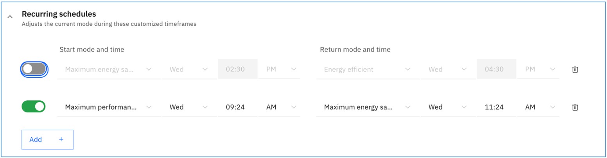Open start day Wed dropdown in second row
Viewport: 607px width, 158px height.
[189, 107]
